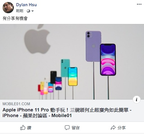Click the globe public-privacy icon
The width and height of the screenshot is (144, 134).
pyautogui.click(x=28, y=11)
